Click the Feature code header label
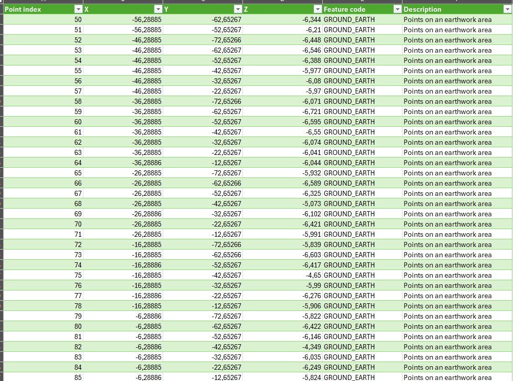The image size is (513, 381). 344,9
